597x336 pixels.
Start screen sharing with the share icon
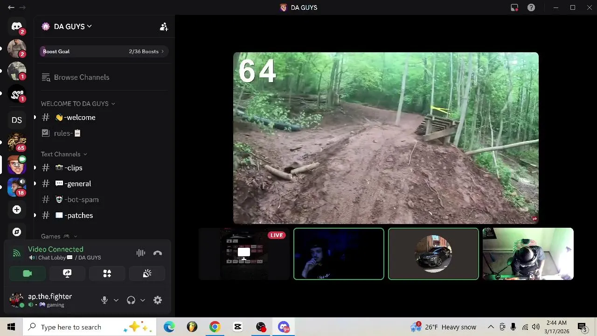click(x=67, y=273)
